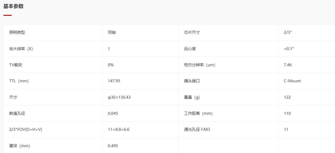Image resolution: width=335 pixels, height=153 pixels.
Task: Select the 镜头接口 label
Action: click(192, 81)
